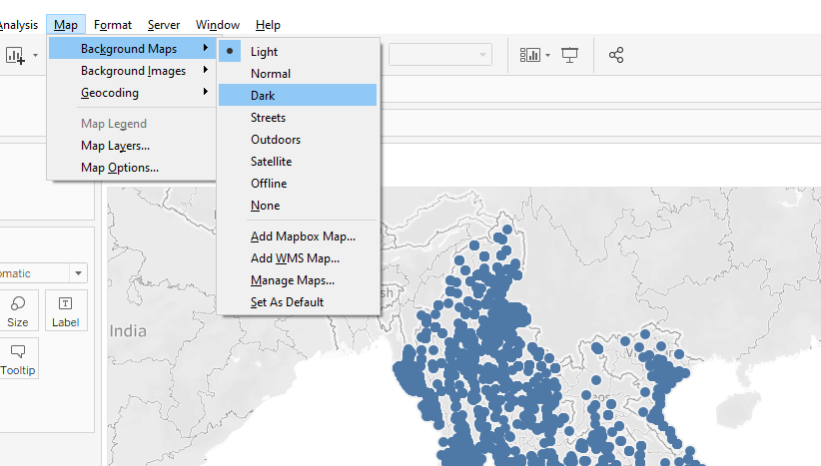Choose the Dark background map style

click(264, 96)
